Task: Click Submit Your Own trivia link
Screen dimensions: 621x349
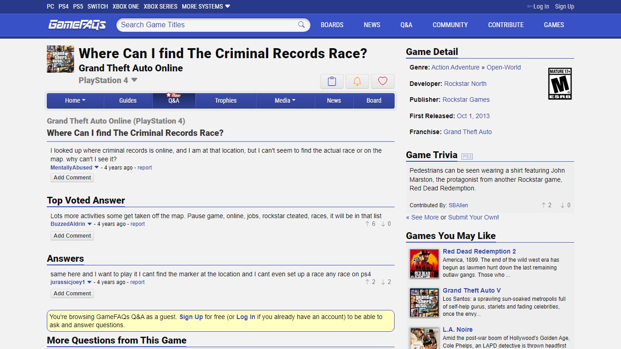Action: (473, 217)
